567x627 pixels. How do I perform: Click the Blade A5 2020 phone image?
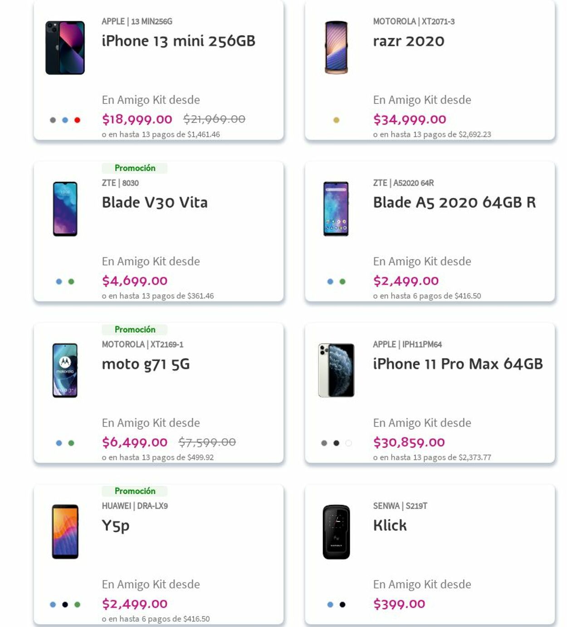336,209
